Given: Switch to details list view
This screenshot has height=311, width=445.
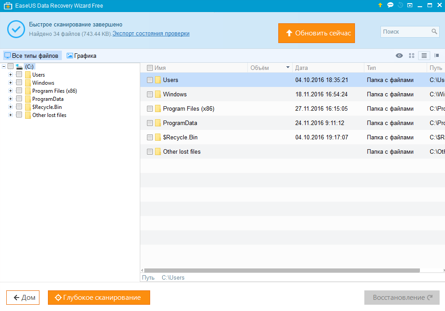Looking at the screenshot, I should click(424, 56).
